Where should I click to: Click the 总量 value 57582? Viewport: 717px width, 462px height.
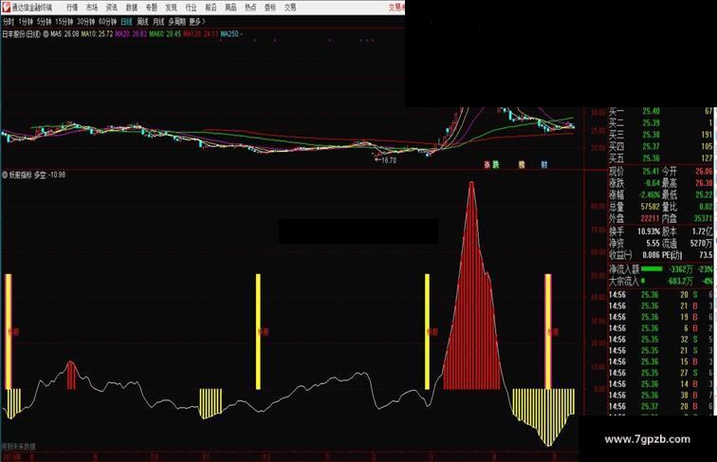pyautogui.click(x=650, y=207)
